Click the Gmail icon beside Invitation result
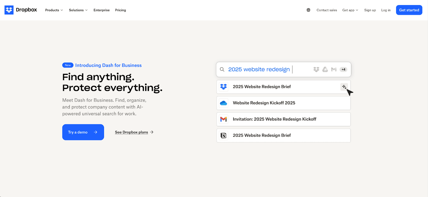 223,119
